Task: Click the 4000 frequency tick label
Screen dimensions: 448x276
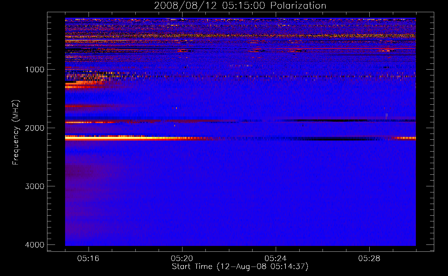Action: (x=35, y=245)
